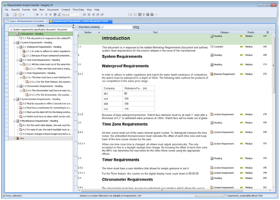Click the vertical scrollbar of document view
Image resolution: width=280 pixels, height=200 pixels.
click(x=274, y=66)
